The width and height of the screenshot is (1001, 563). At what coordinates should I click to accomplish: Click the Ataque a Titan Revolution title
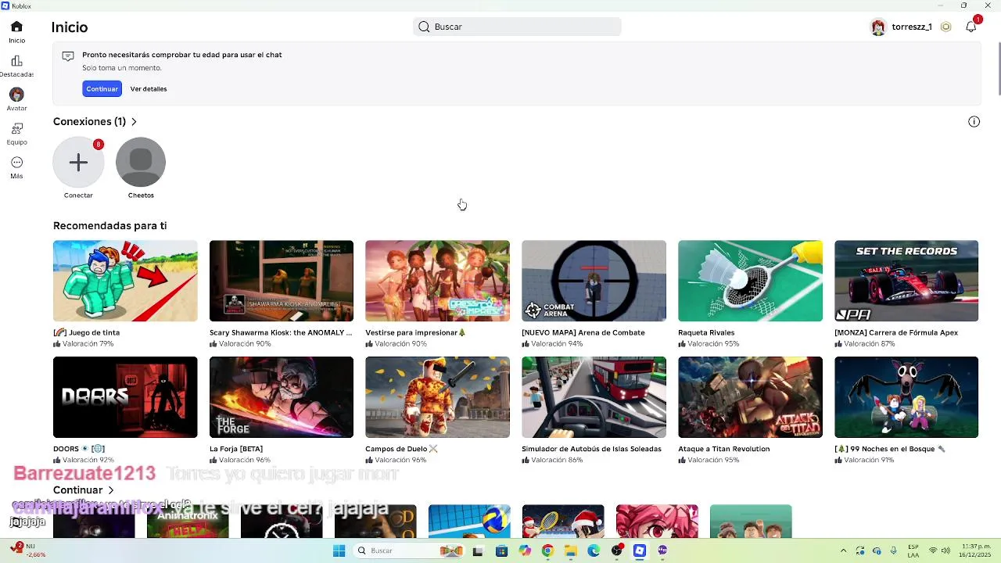[x=724, y=449]
